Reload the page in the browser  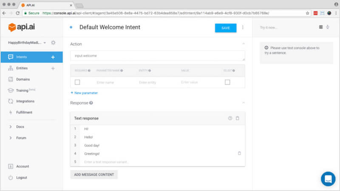[x=18, y=13]
